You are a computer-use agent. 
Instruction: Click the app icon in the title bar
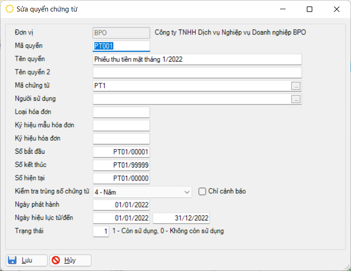[x=9, y=9]
